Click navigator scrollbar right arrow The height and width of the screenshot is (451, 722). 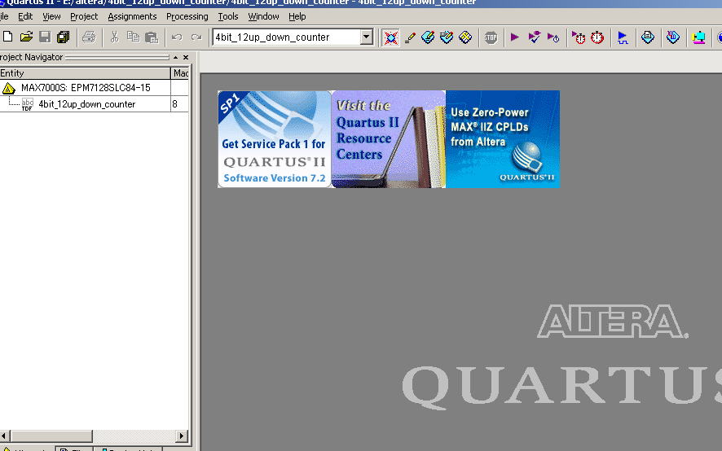182,436
